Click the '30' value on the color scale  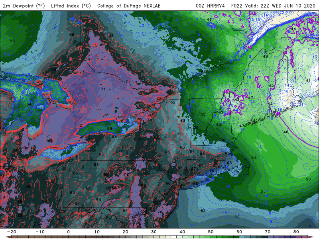(154, 232)
